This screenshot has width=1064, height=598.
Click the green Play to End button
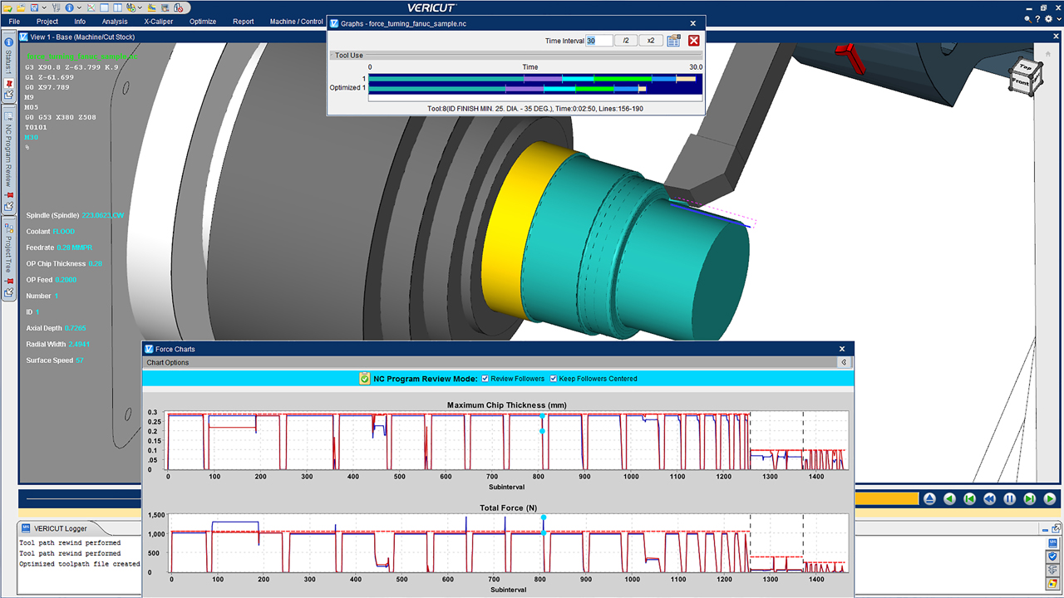tap(1050, 498)
